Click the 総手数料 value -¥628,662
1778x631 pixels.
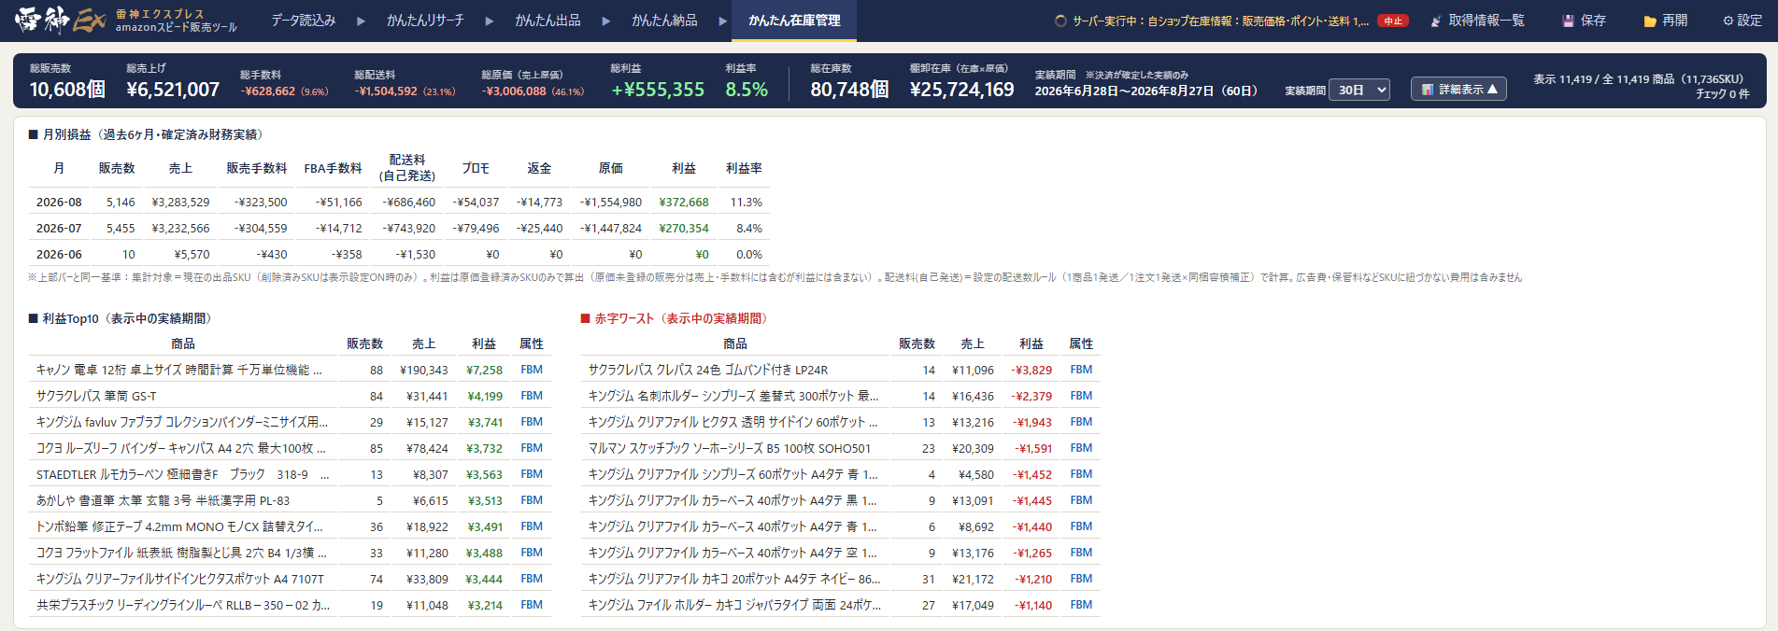(x=268, y=91)
